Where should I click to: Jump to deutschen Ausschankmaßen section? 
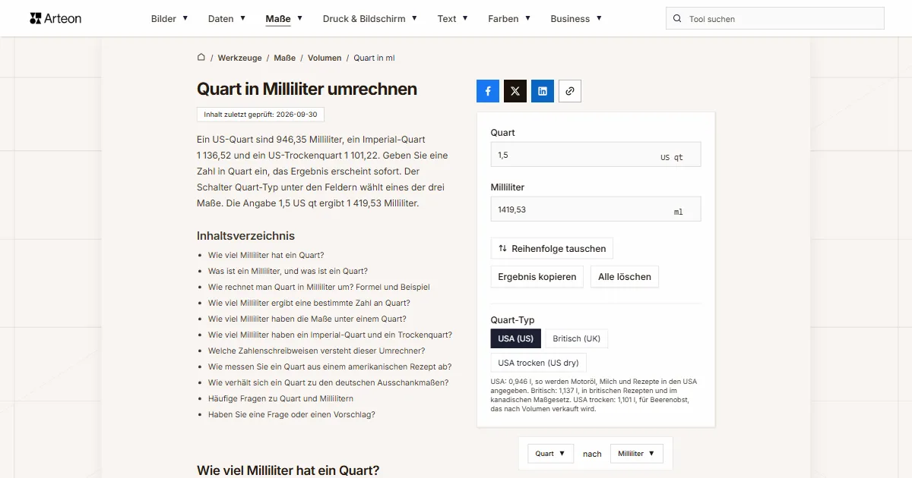click(328, 382)
